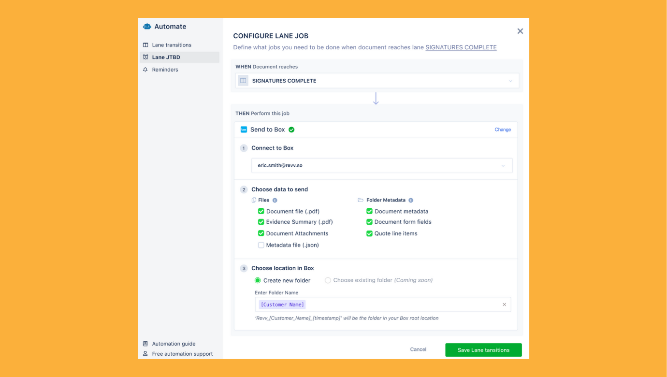This screenshot has width=667, height=377.
Task: Uncheck the Evidence Summary (.pdf) option
Action: (261, 222)
